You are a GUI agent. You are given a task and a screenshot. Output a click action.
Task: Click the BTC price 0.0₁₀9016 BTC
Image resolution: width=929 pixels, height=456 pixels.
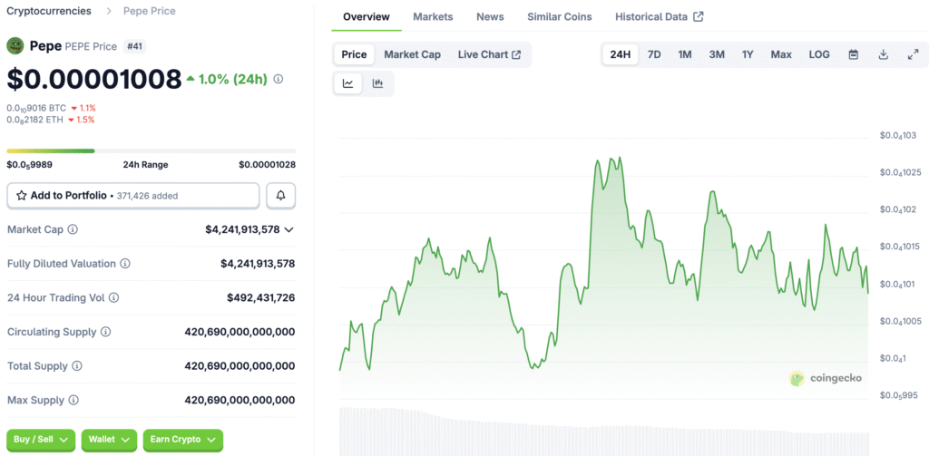click(36, 108)
